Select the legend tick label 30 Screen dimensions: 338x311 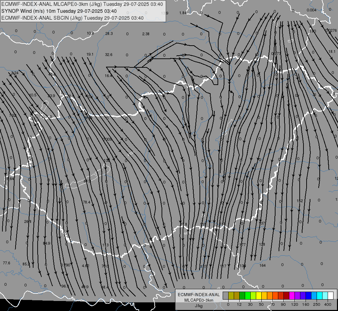coord(250,304)
